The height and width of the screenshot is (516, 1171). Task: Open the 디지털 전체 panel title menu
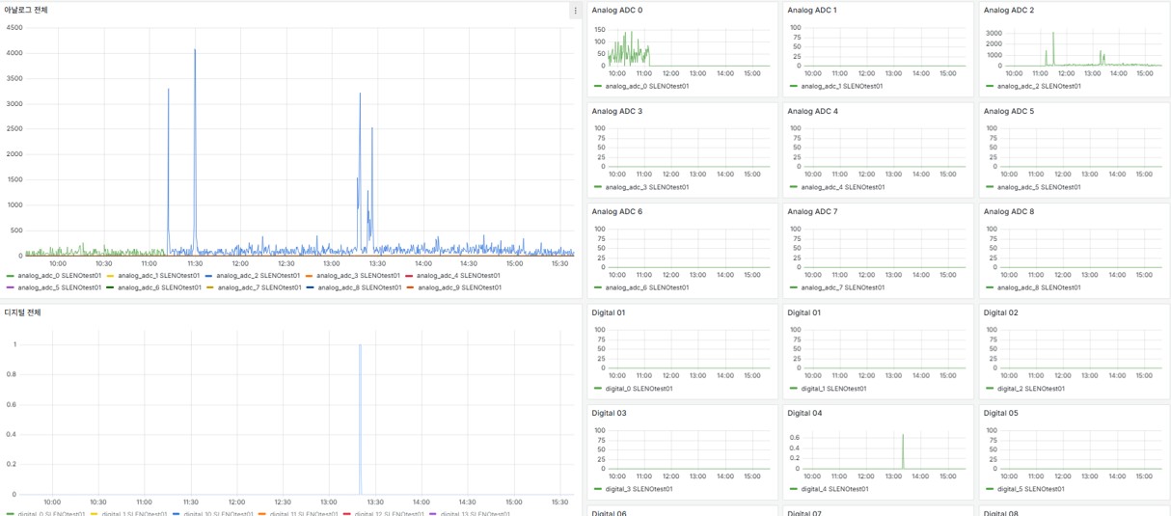click(23, 312)
